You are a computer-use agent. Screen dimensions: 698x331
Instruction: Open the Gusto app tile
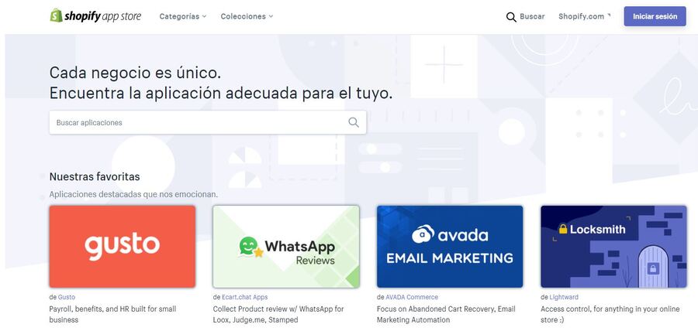click(x=122, y=246)
